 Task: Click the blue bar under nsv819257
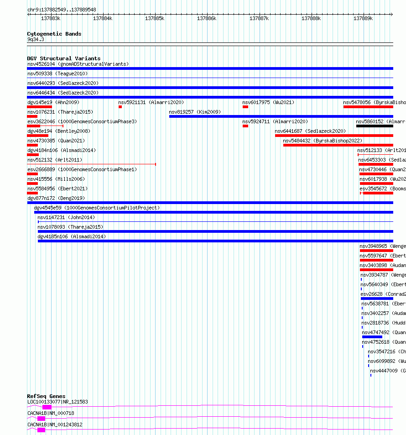point(281,116)
